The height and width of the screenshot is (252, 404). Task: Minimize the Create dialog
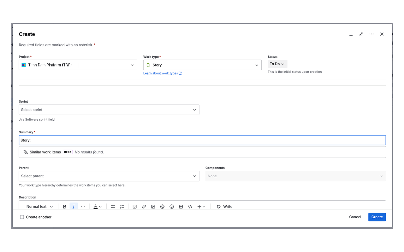tap(351, 34)
